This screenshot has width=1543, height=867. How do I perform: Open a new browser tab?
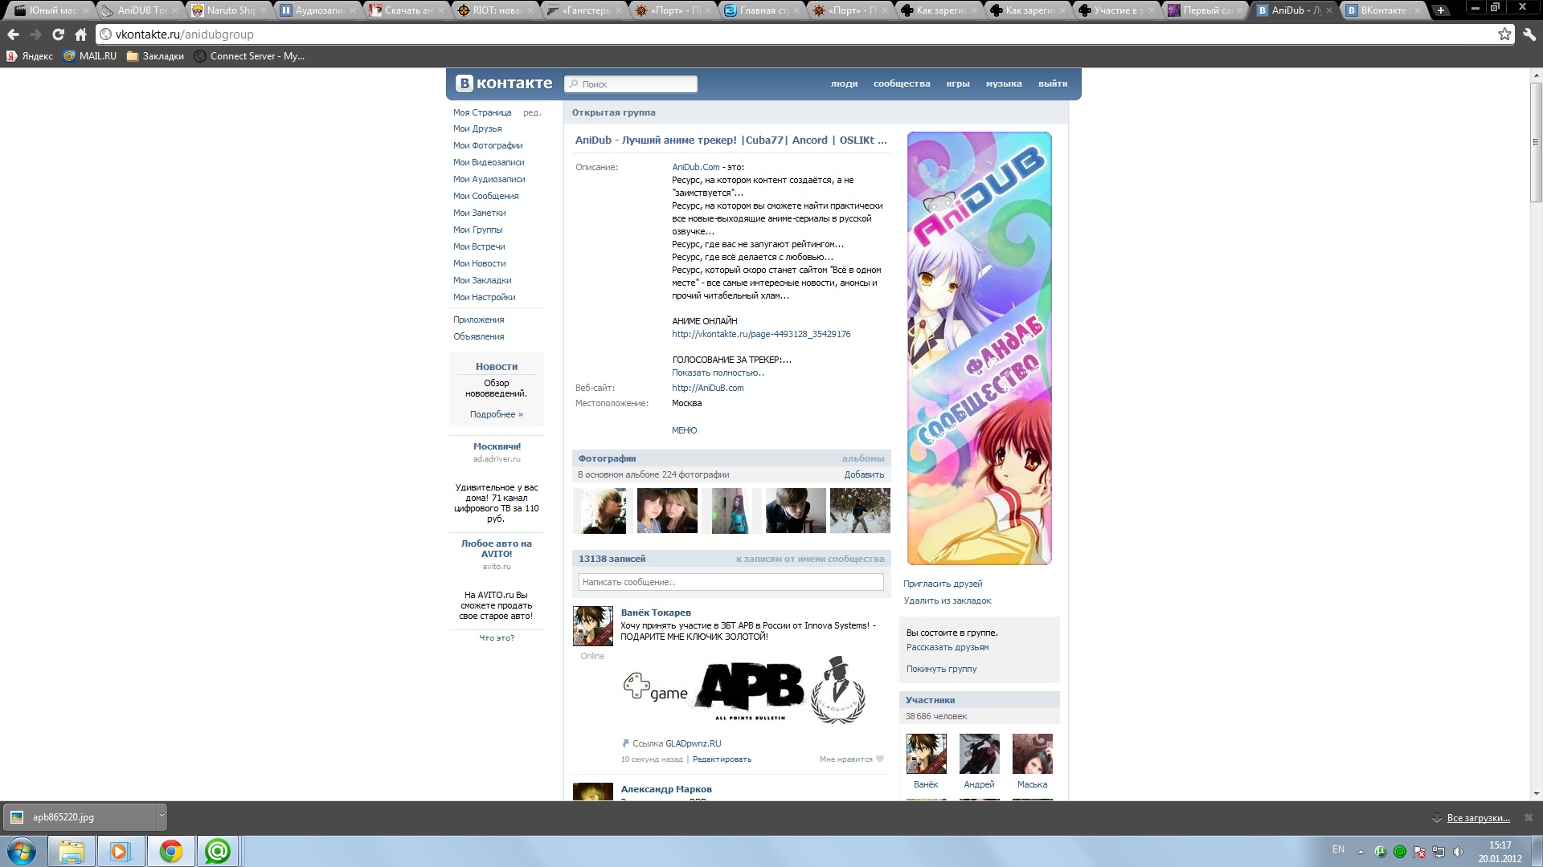1441,10
